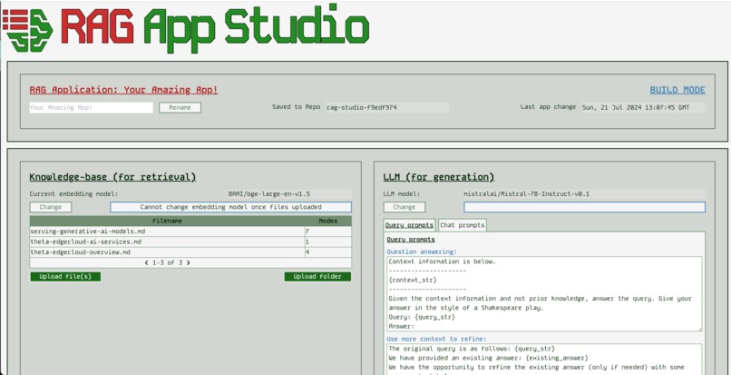This screenshot has width=731, height=375.
Task: Open the BUILD MODE link
Action: [677, 90]
